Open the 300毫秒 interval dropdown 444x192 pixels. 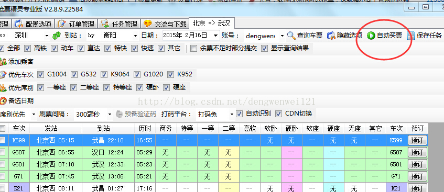click(x=110, y=114)
